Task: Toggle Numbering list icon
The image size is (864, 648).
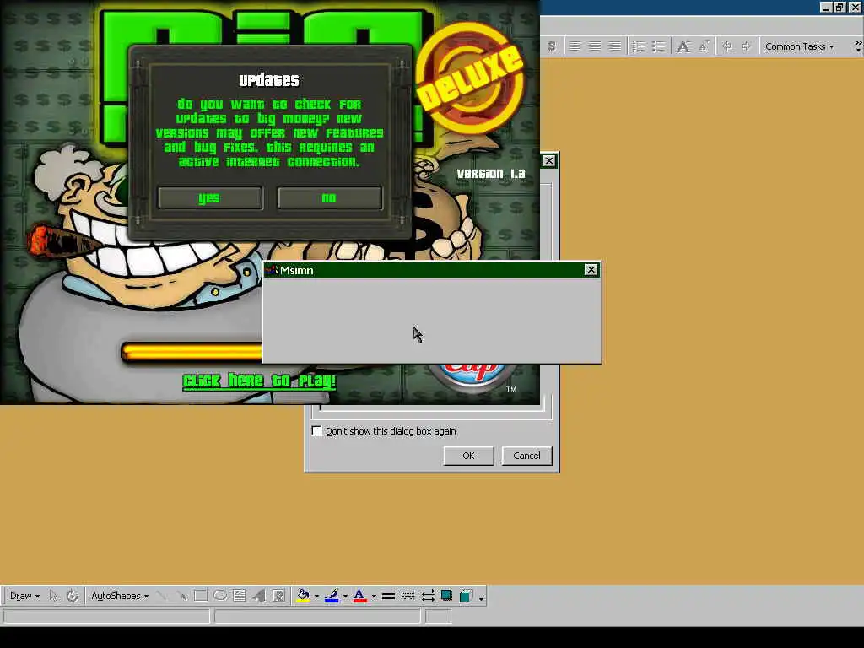Action: click(639, 47)
